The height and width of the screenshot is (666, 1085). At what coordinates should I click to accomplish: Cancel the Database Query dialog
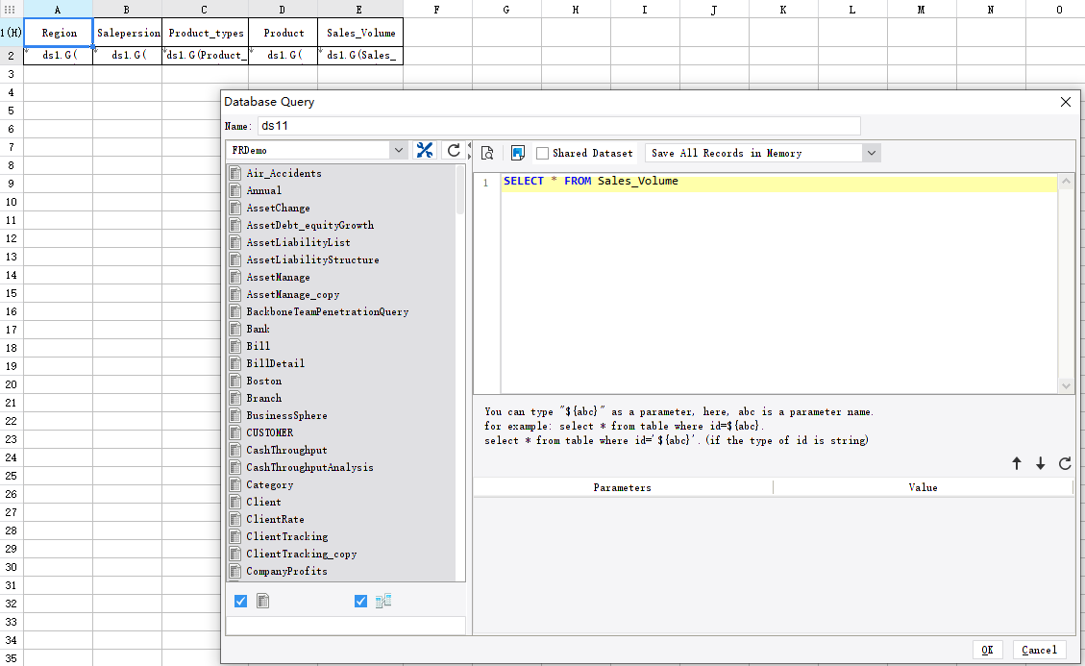[x=1039, y=649]
